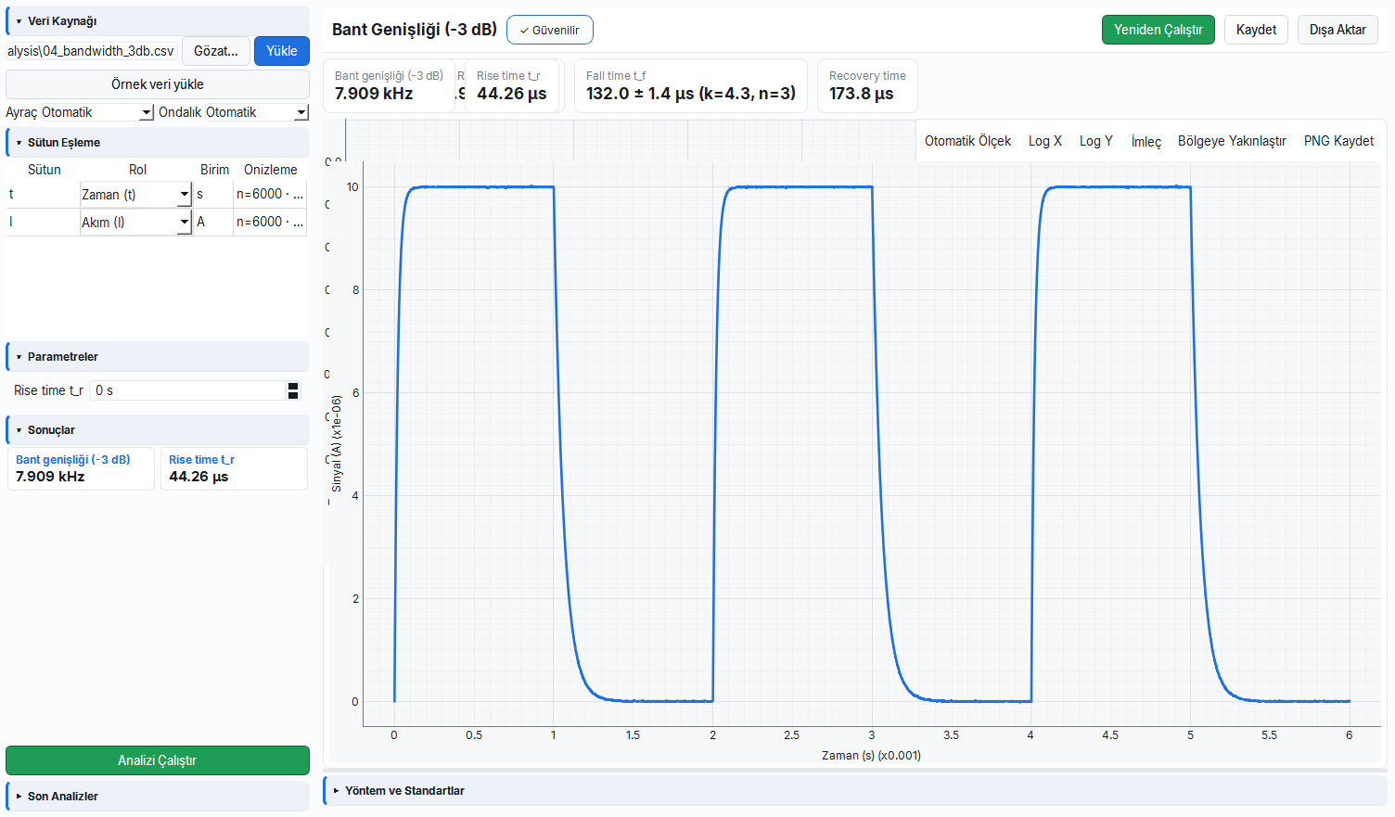Viewport: 1395px width, 817px height.
Task: Open the Ayraç delimiter dropdown
Action: click(x=97, y=112)
